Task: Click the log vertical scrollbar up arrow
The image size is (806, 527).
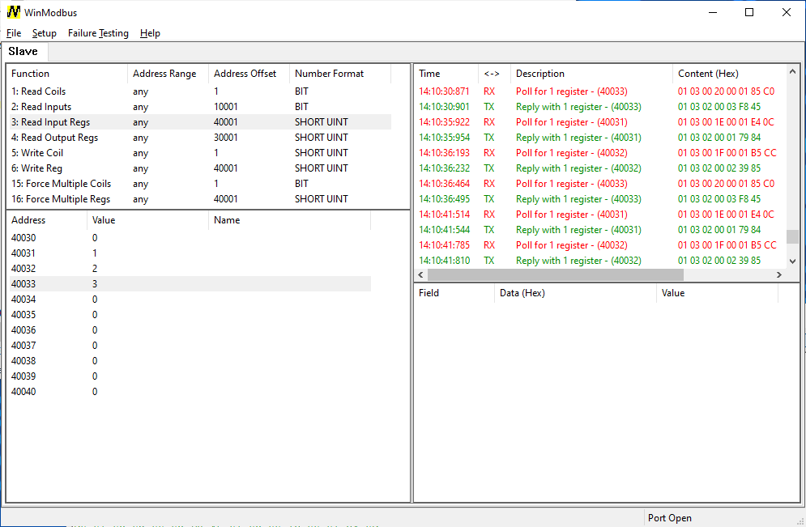Action: pyautogui.click(x=793, y=72)
